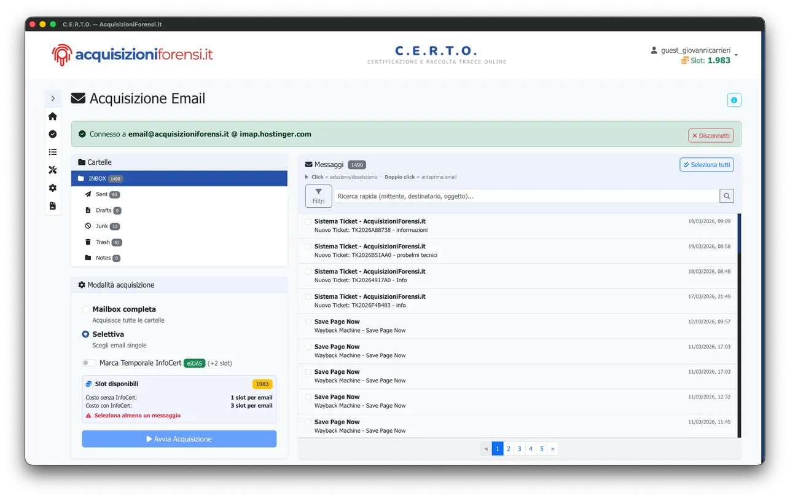Click the tools icon in the left sidebar
790x498 pixels.
pyautogui.click(x=53, y=170)
